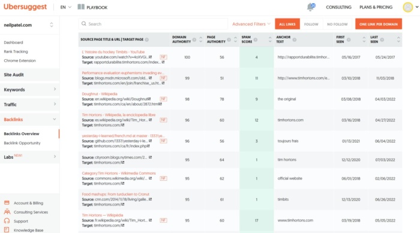Screen dimensions: 420x233
Task: Go to Dashboard
Action: click(13, 43)
